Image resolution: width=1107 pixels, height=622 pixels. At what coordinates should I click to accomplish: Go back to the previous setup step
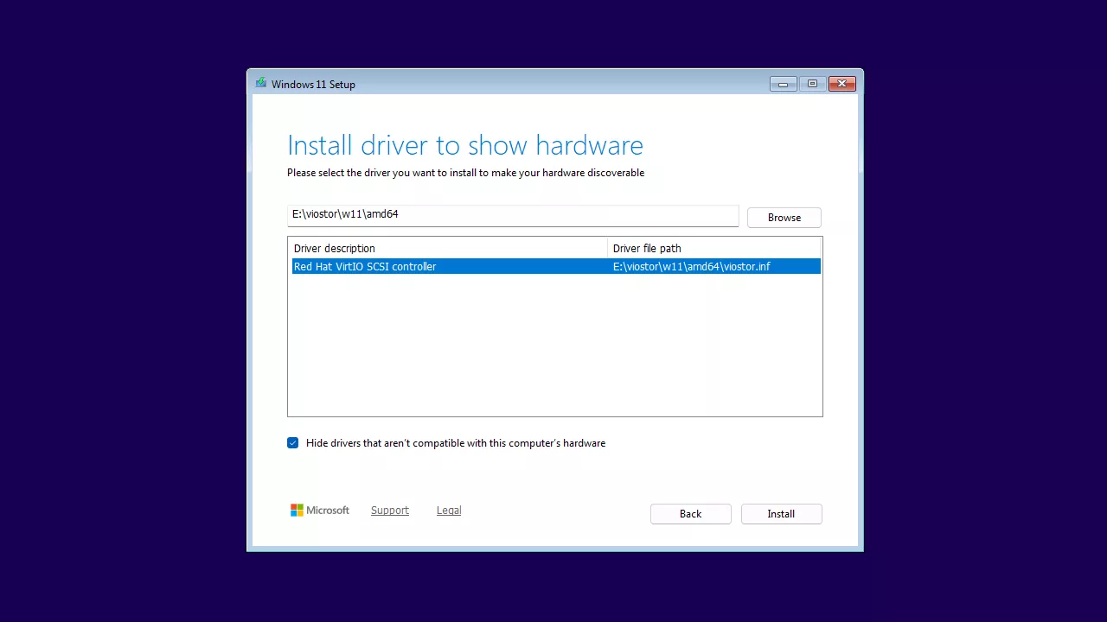click(690, 513)
